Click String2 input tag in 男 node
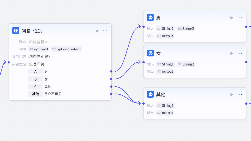Image resolution: width=251 pixels, height=141 pixels. 186,29
